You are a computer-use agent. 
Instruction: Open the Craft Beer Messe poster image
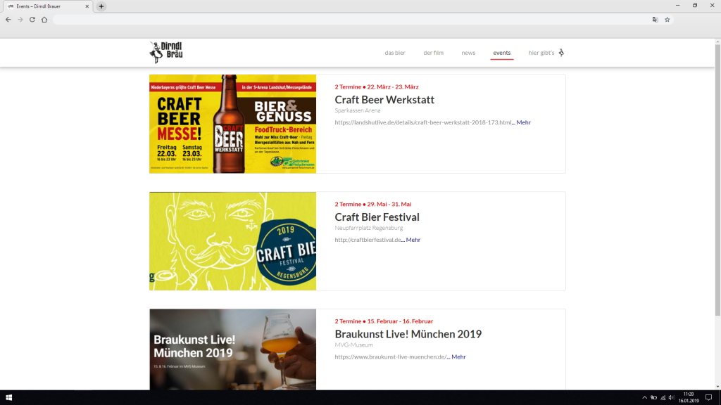(232, 124)
